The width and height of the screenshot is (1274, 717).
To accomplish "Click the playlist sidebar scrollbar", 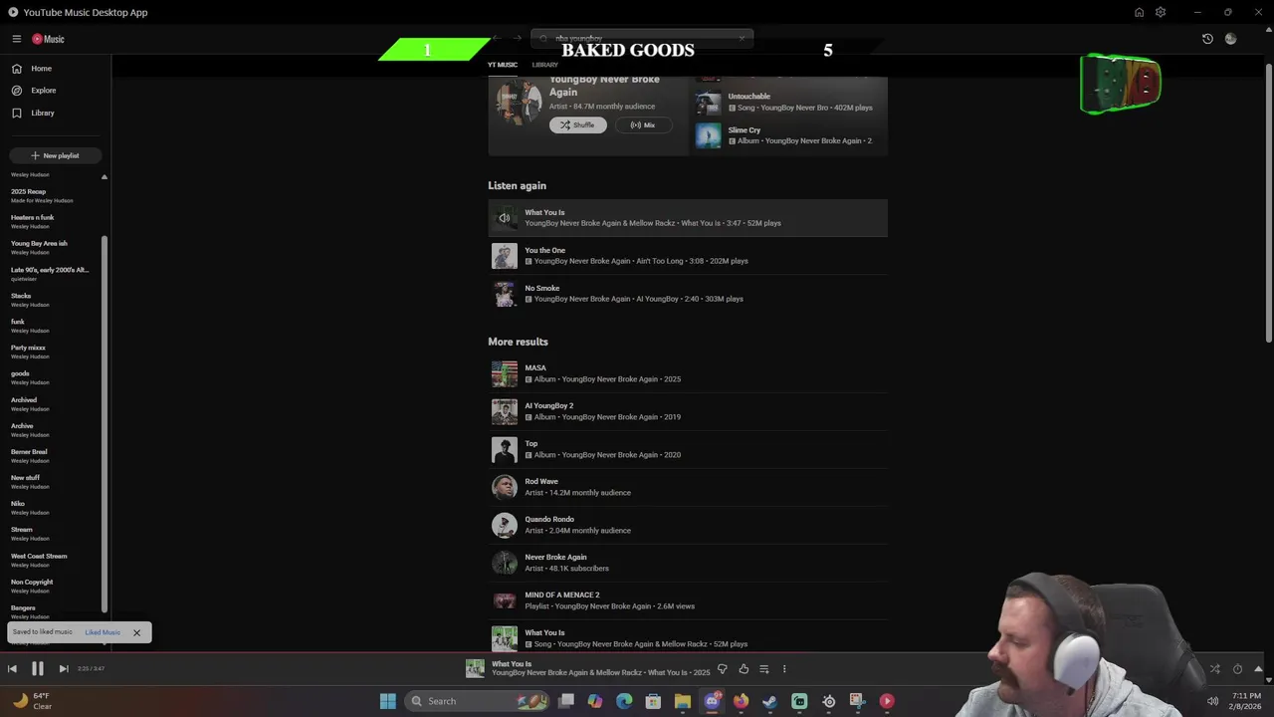I will click(x=105, y=423).
